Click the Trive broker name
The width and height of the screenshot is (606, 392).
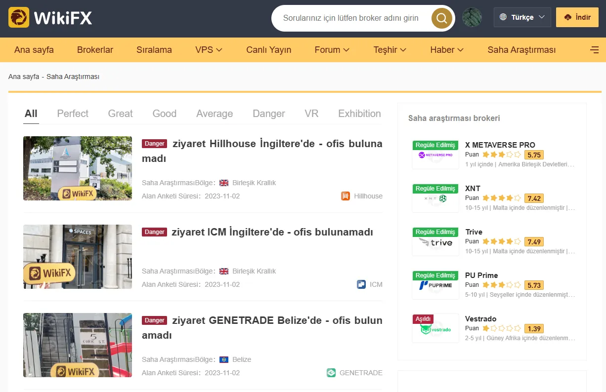474,232
